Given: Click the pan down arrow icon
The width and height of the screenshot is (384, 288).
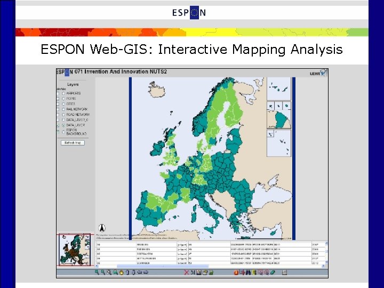Looking at the screenshot, I should coord(133,272).
